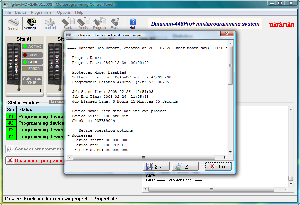Click the Blank check toolbar icon
Image resolution: width=300 pixels, height=205 pixels.
(x=68, y=24)
